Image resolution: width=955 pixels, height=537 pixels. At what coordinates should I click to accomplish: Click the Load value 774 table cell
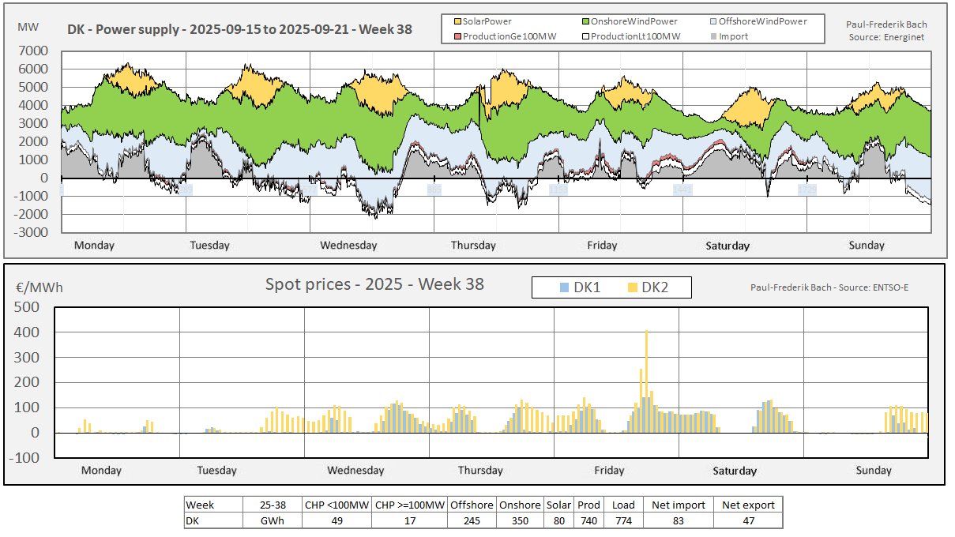point(622,520)
